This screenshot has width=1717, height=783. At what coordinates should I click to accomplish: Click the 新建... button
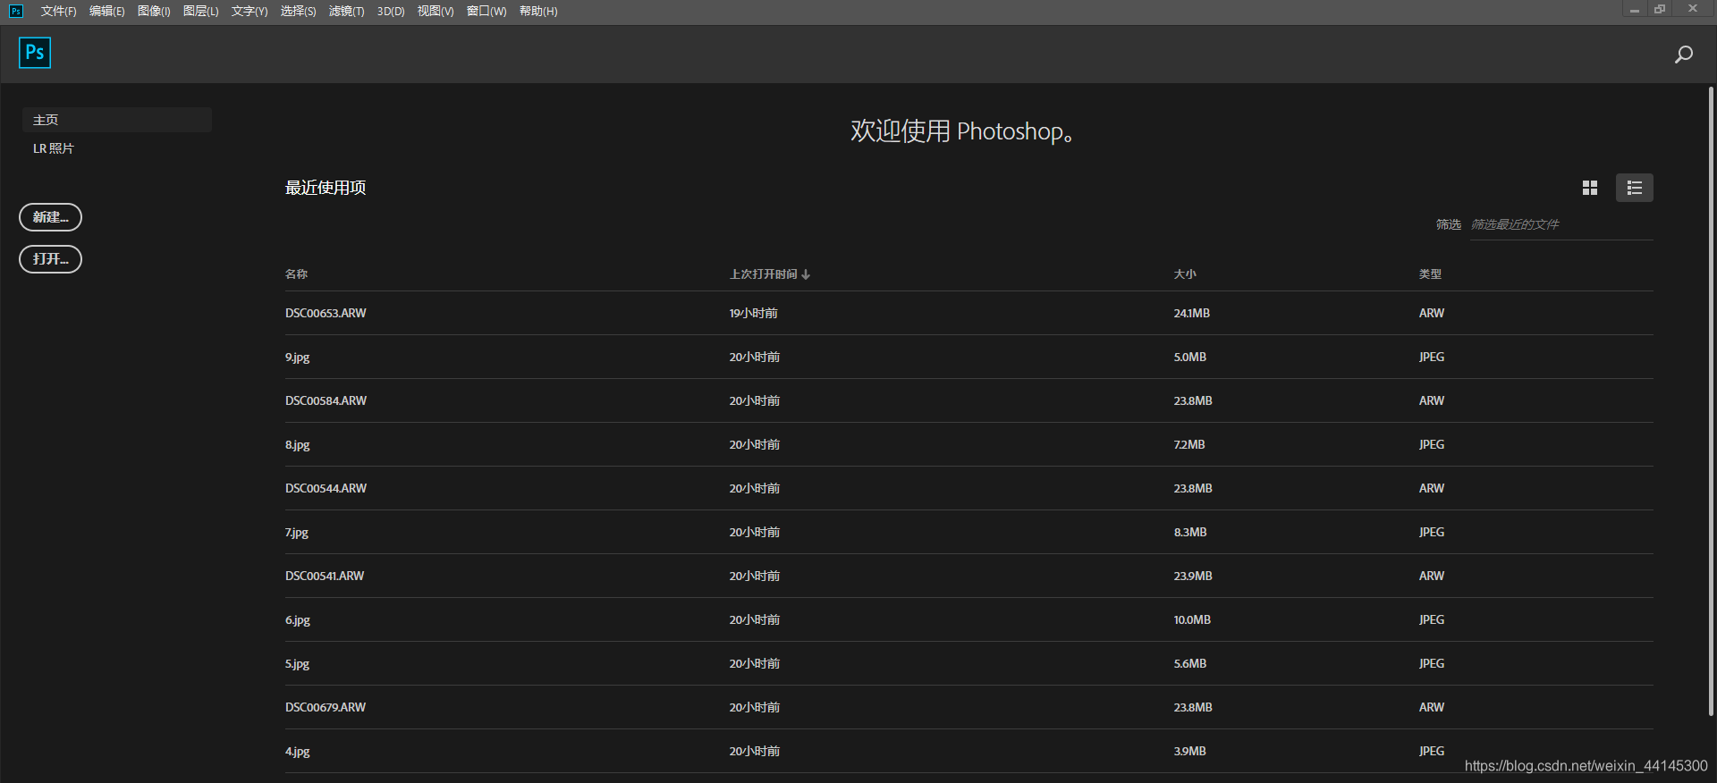pyautogui.click(x=50, y=217)
